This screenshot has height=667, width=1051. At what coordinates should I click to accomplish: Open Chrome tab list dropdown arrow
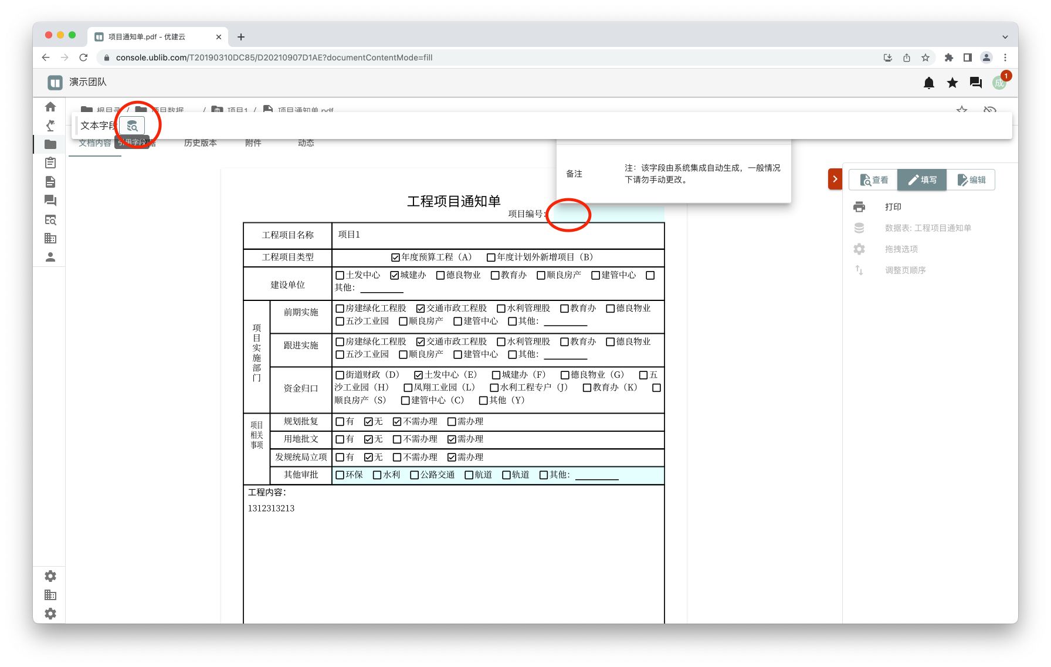[x=1005, y=37]
